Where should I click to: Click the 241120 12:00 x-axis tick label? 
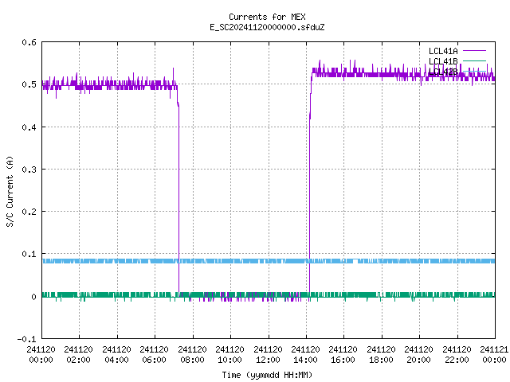[268, 355]
